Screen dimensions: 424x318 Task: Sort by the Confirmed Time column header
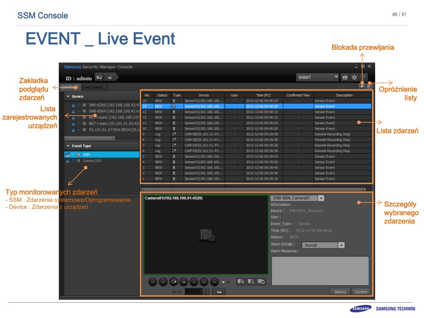pyautogui.click(x=298, y=95)
